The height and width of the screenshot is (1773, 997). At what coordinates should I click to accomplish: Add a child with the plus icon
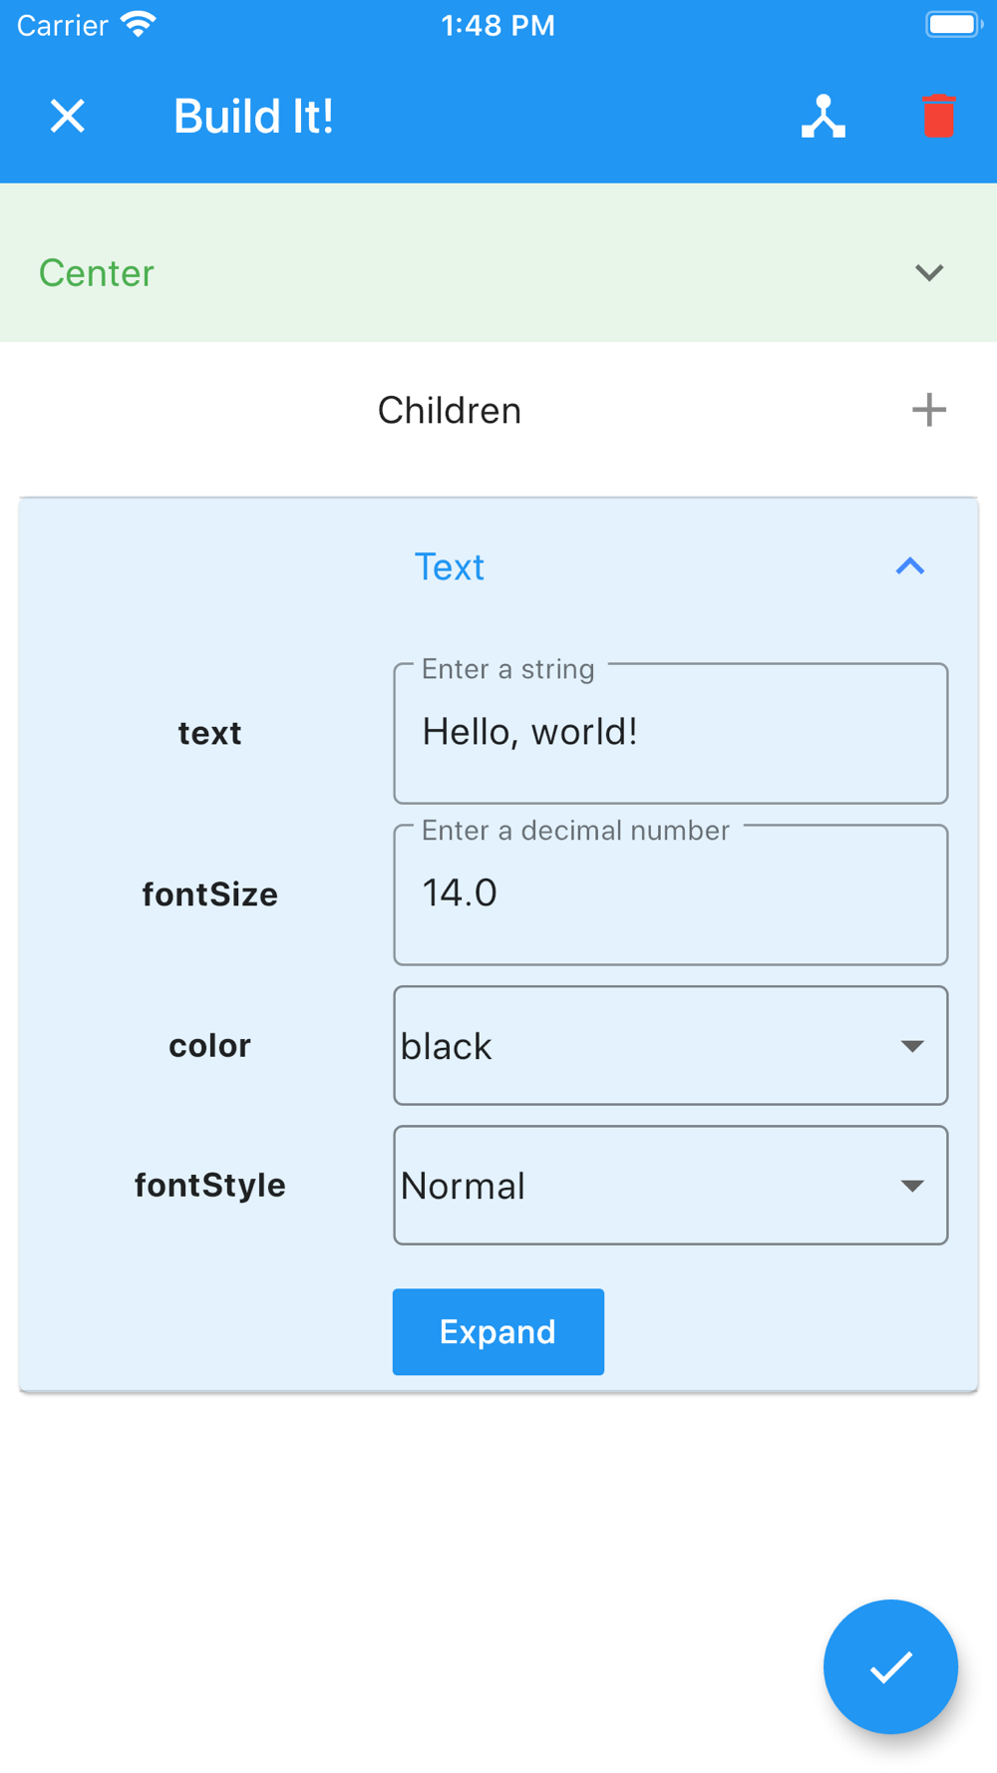tap(929, 410)
